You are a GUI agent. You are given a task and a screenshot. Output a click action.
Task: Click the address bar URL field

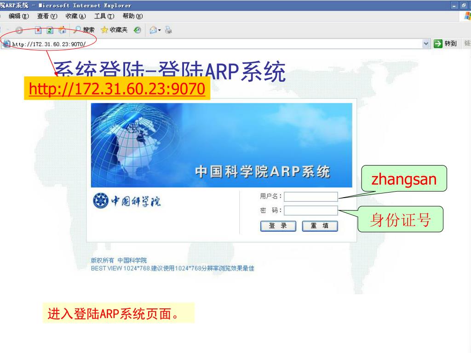click(216, 44)
